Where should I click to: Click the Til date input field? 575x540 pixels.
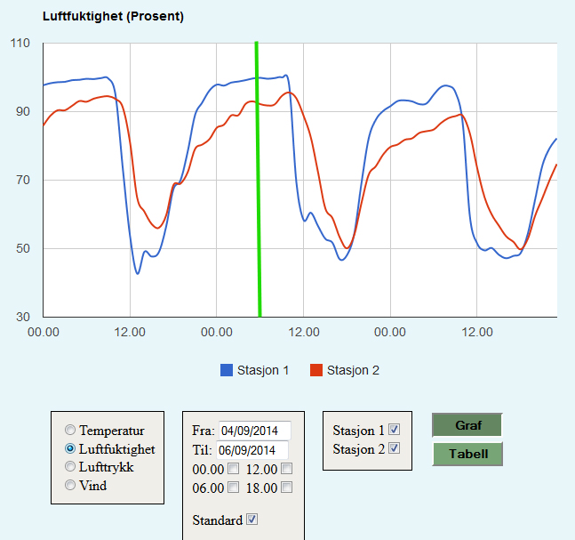253,450
